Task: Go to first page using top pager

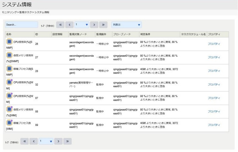Action: [60, 25]
